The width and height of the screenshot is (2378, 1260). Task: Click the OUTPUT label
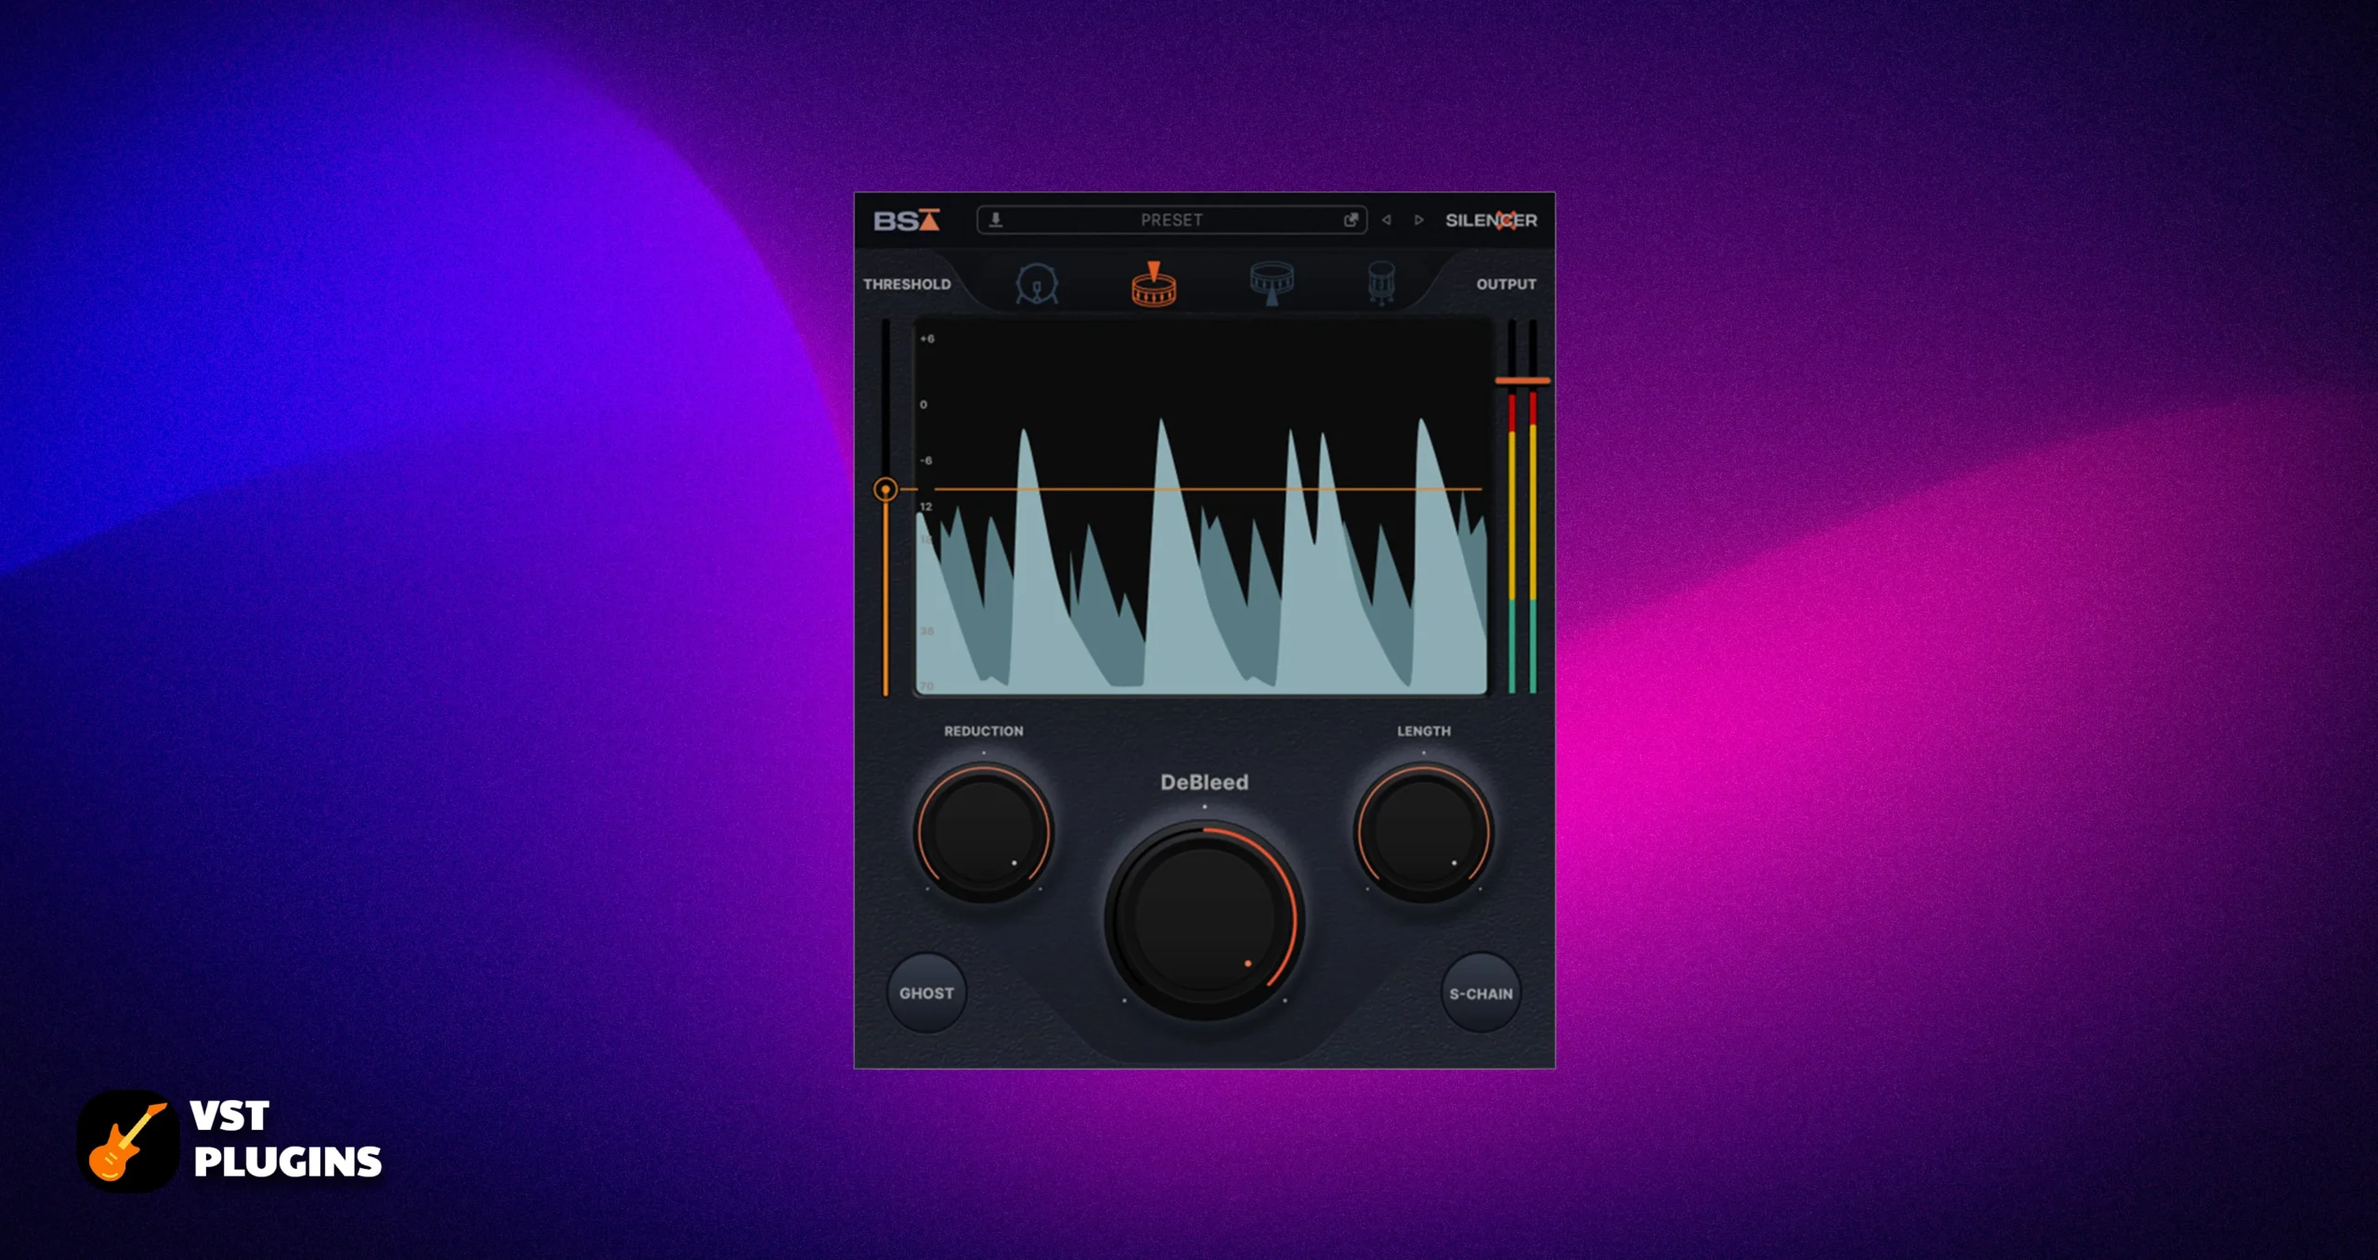(1506, 284)
